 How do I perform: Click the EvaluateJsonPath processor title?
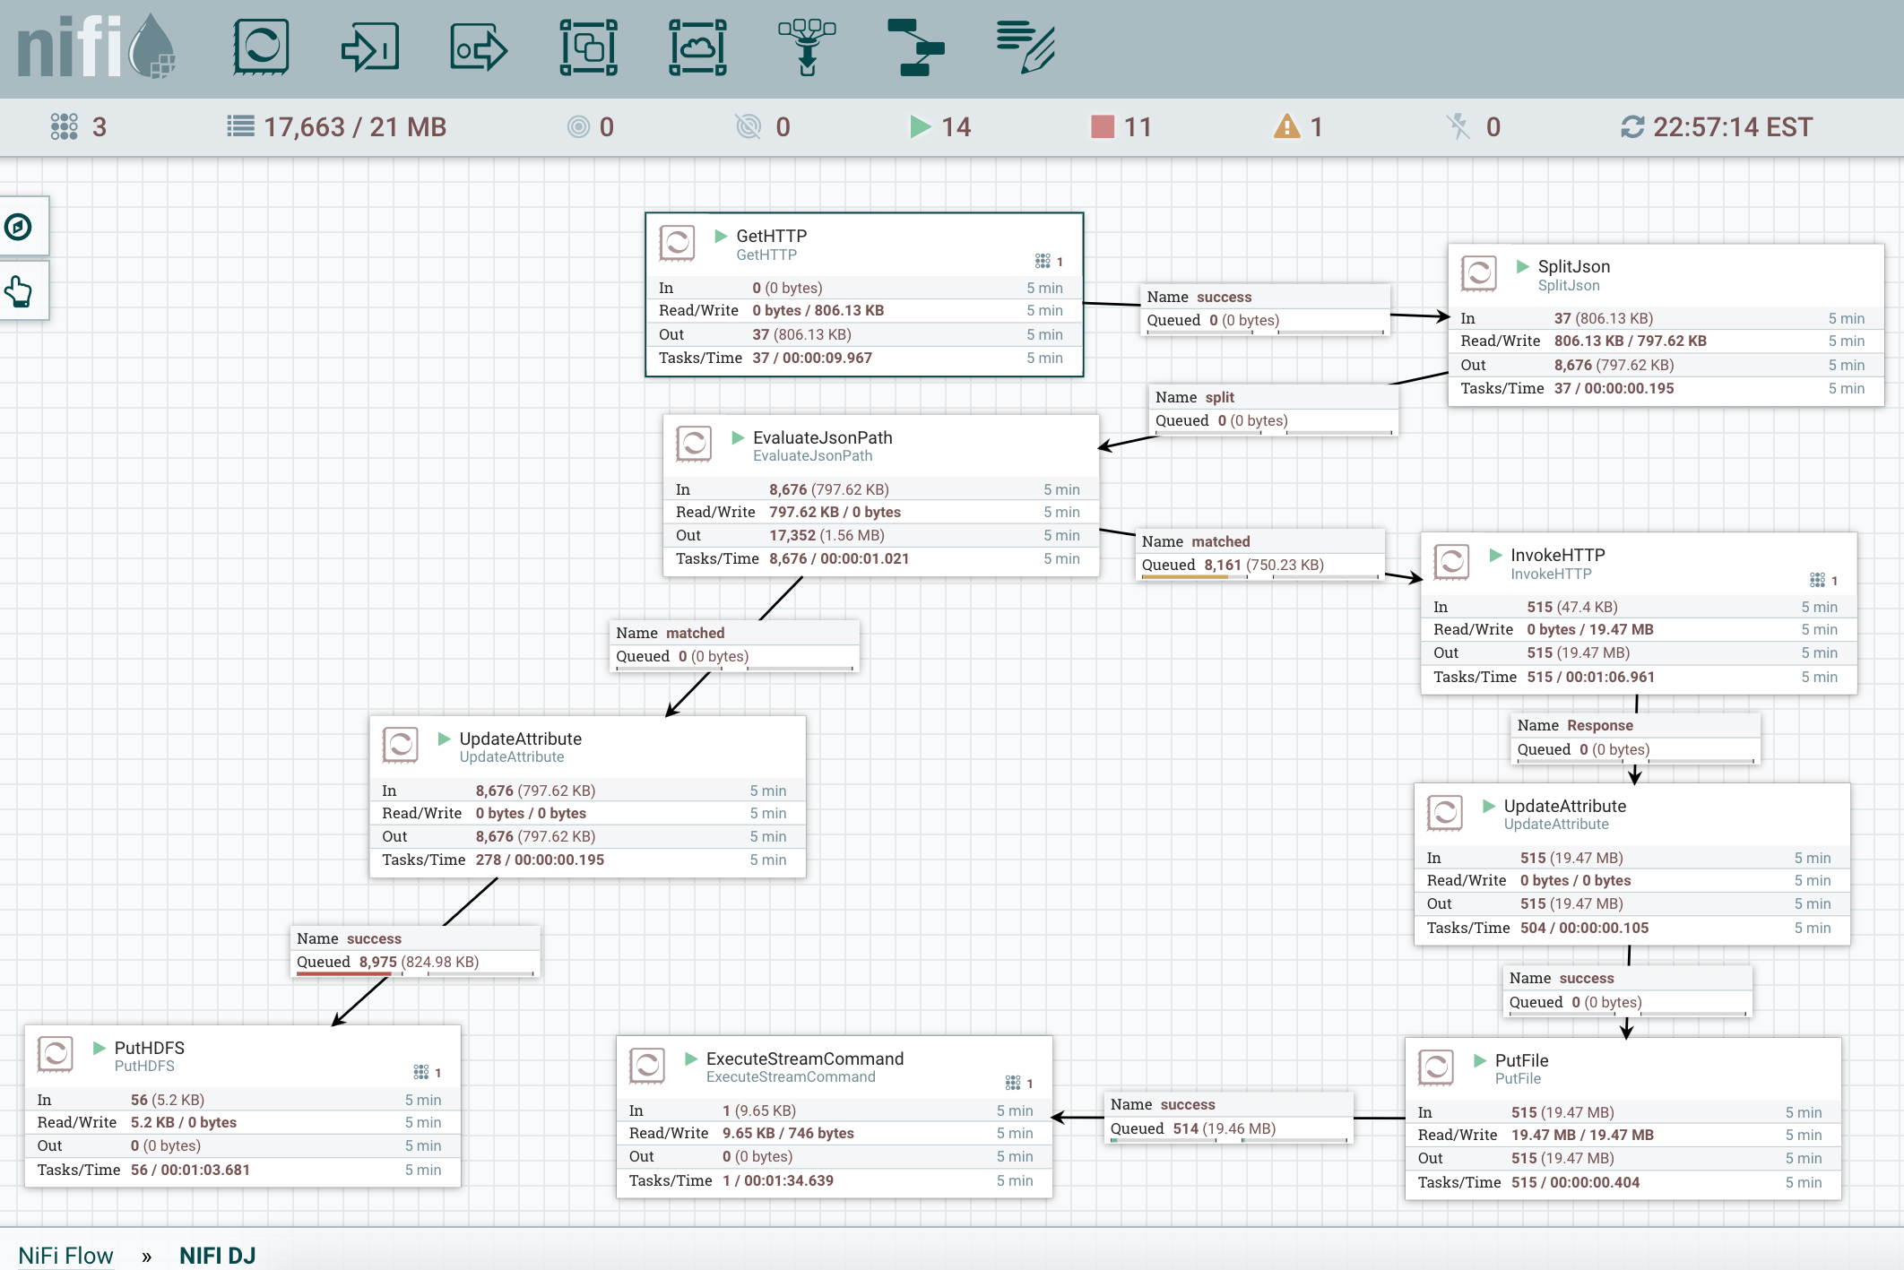tap(823, 437)
